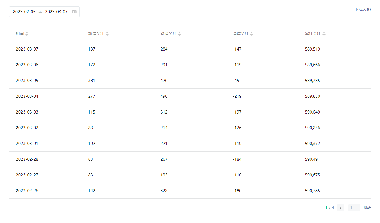380x223 pixels.
Task: Click the 跳转 jump button
Action: (367, 208)
